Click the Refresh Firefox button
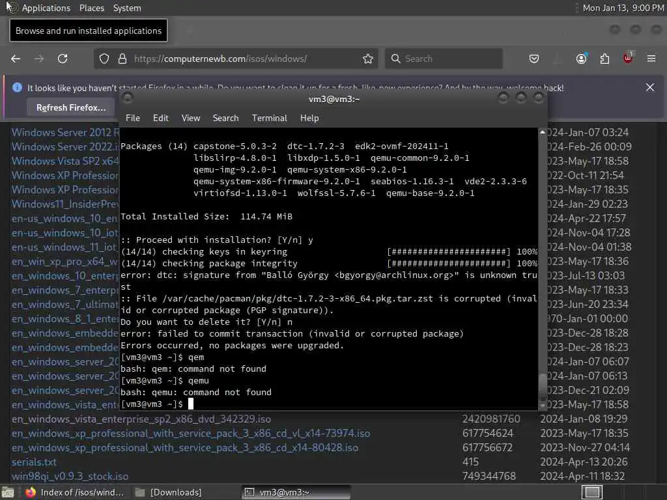 click(x=71, y=107)
